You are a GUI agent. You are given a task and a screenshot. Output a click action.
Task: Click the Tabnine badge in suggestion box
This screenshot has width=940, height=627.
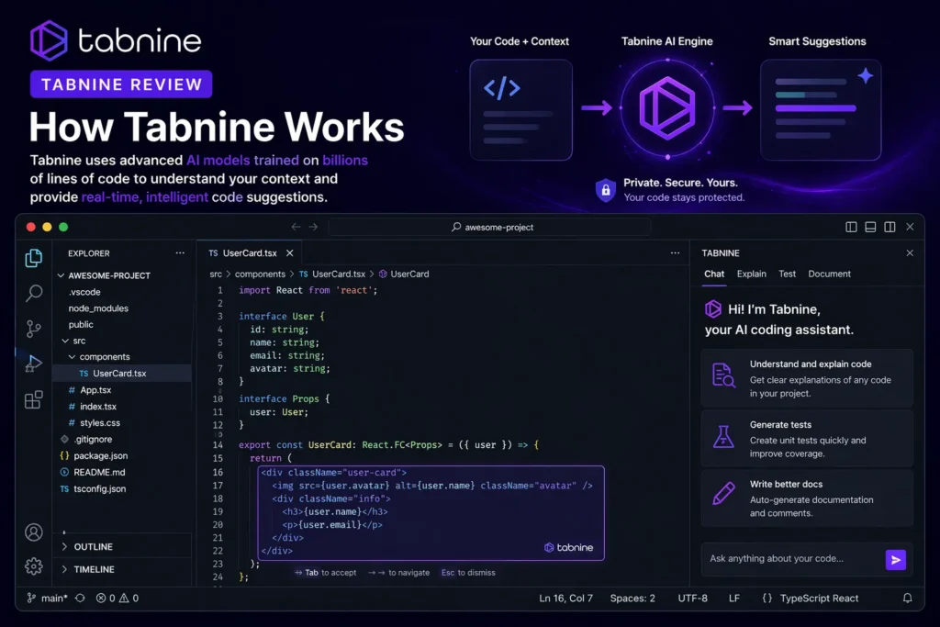(x=568, y=547)
